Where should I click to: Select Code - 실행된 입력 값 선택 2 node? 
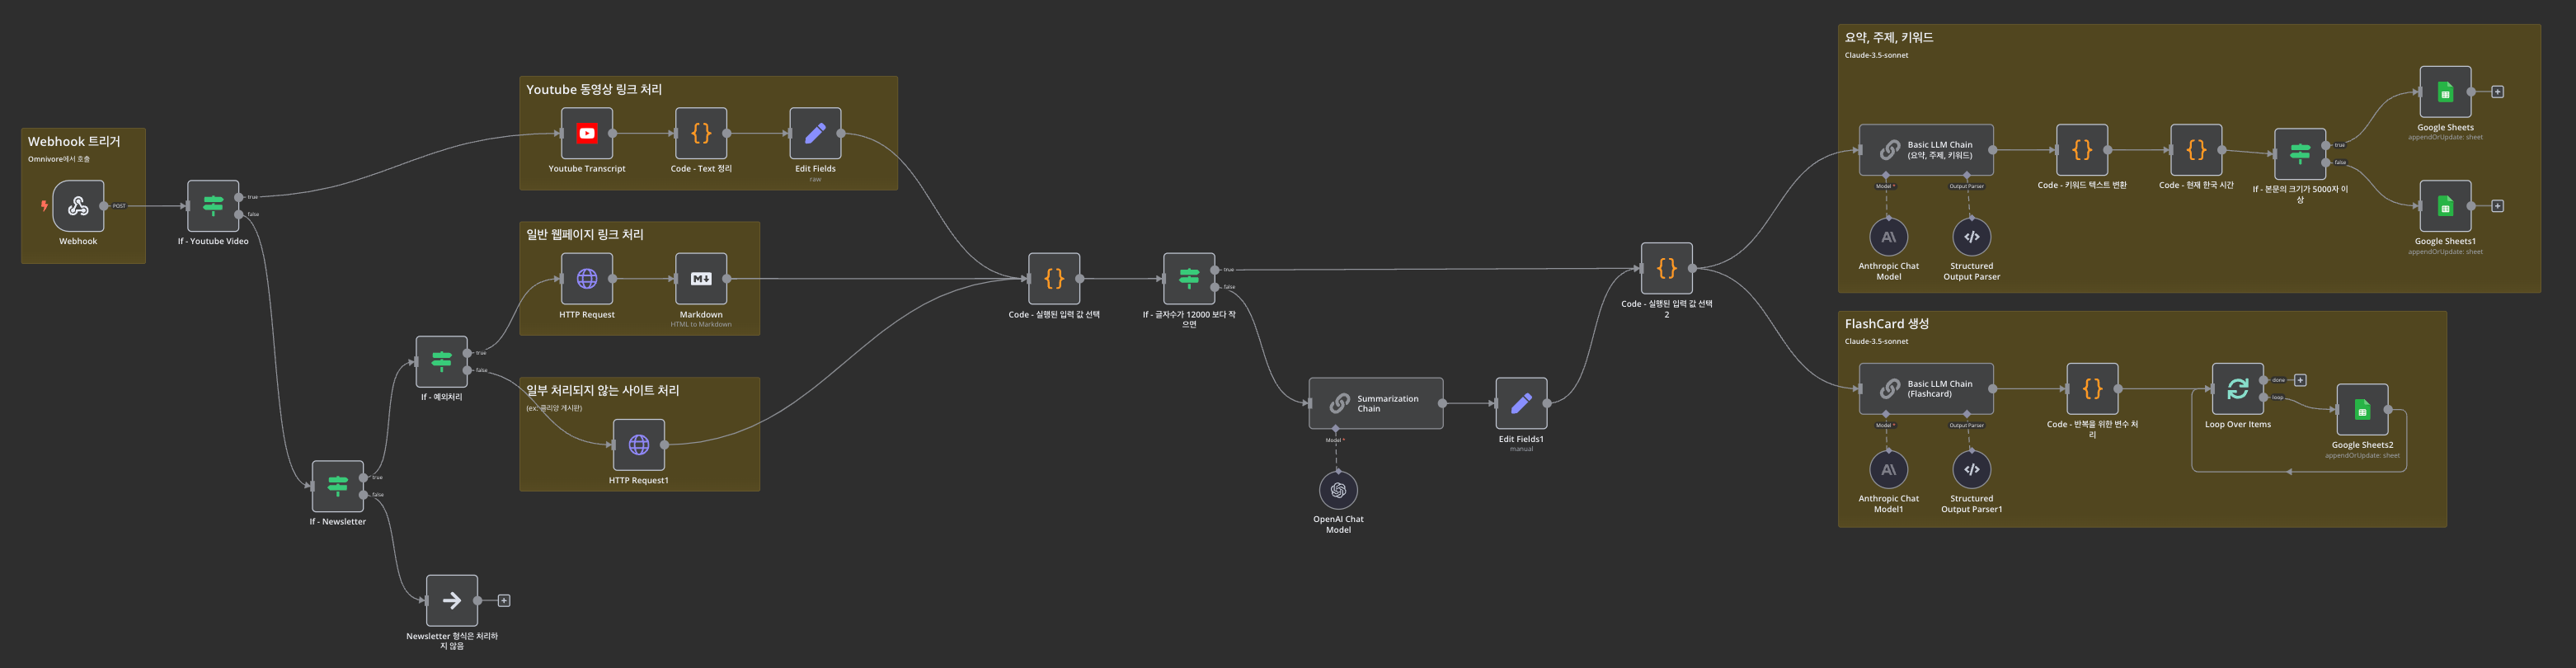pyautogui.click(x=1667, y=268)
